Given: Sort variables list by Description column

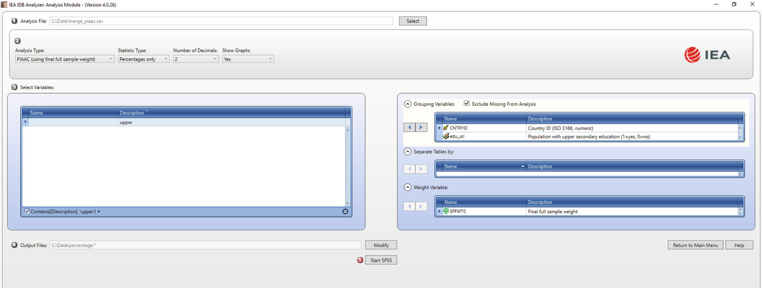Looking at the screenshot, I should click(231, 112).
